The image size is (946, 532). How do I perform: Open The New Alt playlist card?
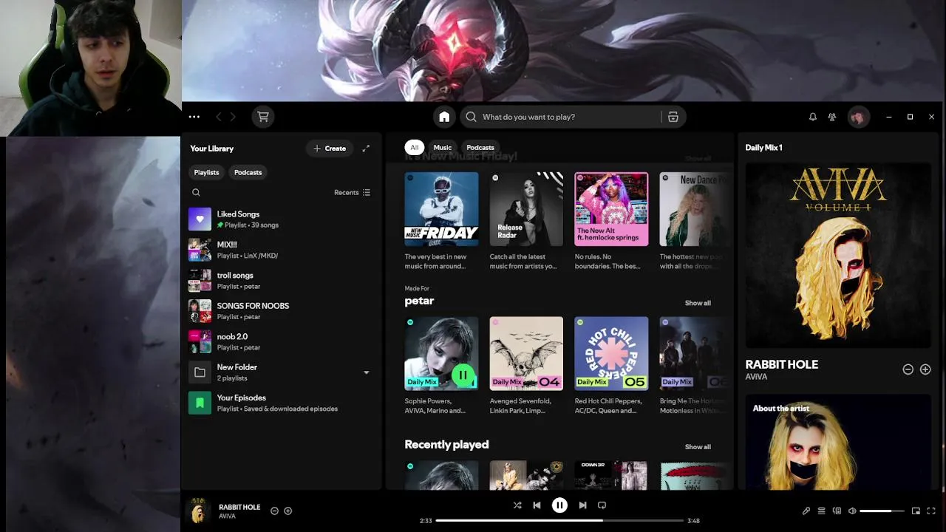tap(611, 222)
